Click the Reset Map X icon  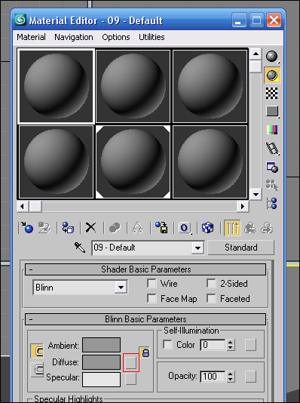point(91,227)
